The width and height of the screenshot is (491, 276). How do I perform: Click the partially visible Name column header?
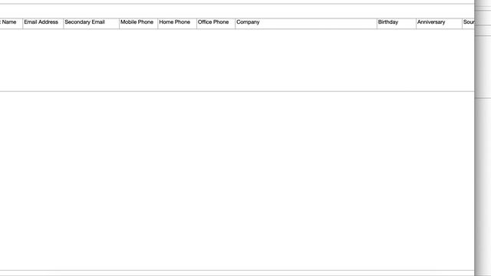point(12,24)
